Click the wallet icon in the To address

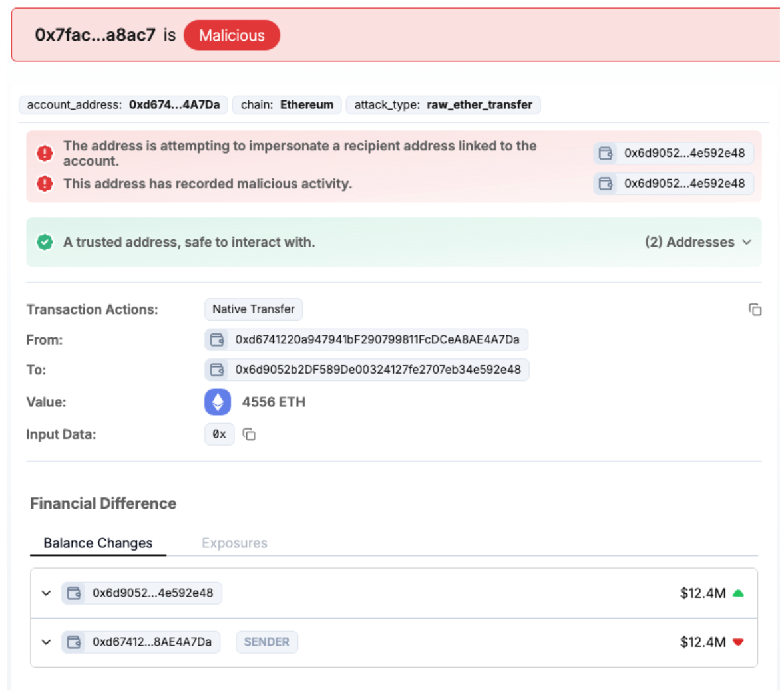click(217, 370)
